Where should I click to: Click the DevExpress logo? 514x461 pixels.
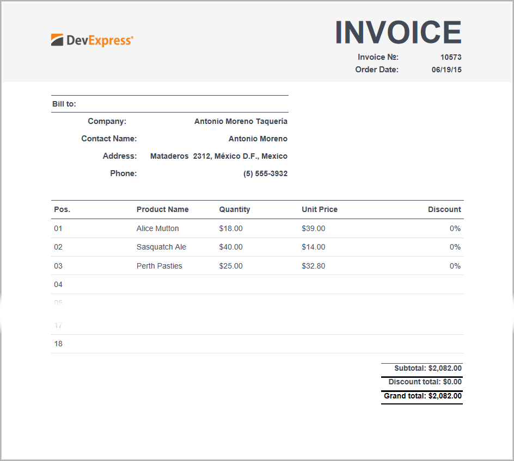(x=91, y=40)
